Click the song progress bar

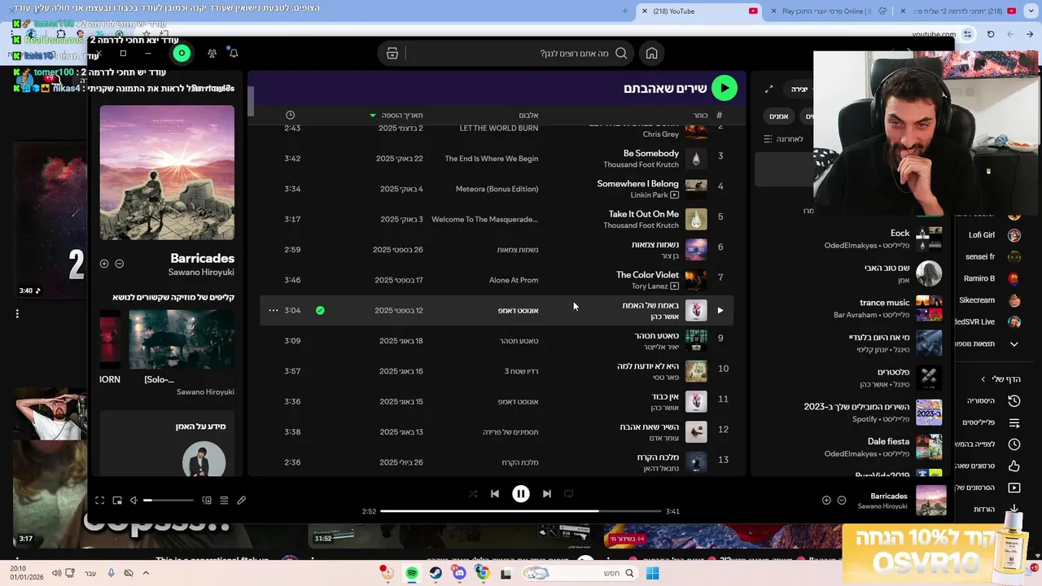pyautogui.click(x=521, y=511)
